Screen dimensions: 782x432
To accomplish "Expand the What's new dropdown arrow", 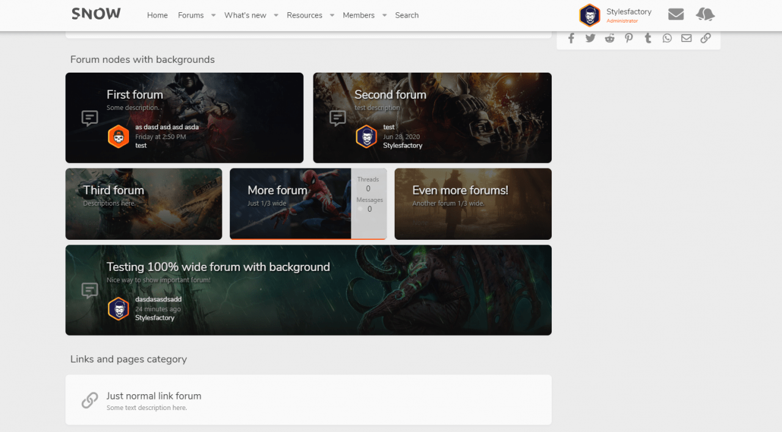I will tap(276, 15).
